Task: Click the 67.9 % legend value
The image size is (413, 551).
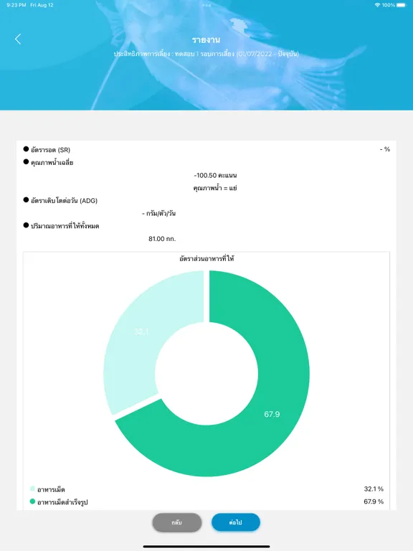Action: tap(374, 501)
